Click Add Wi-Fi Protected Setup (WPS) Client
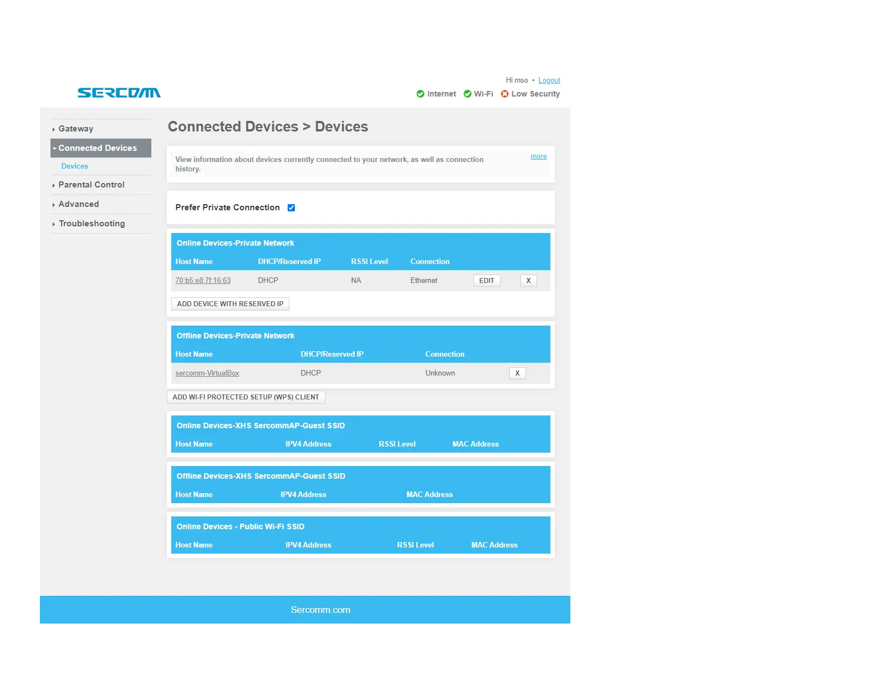The image size is (878, 679). 246,397
